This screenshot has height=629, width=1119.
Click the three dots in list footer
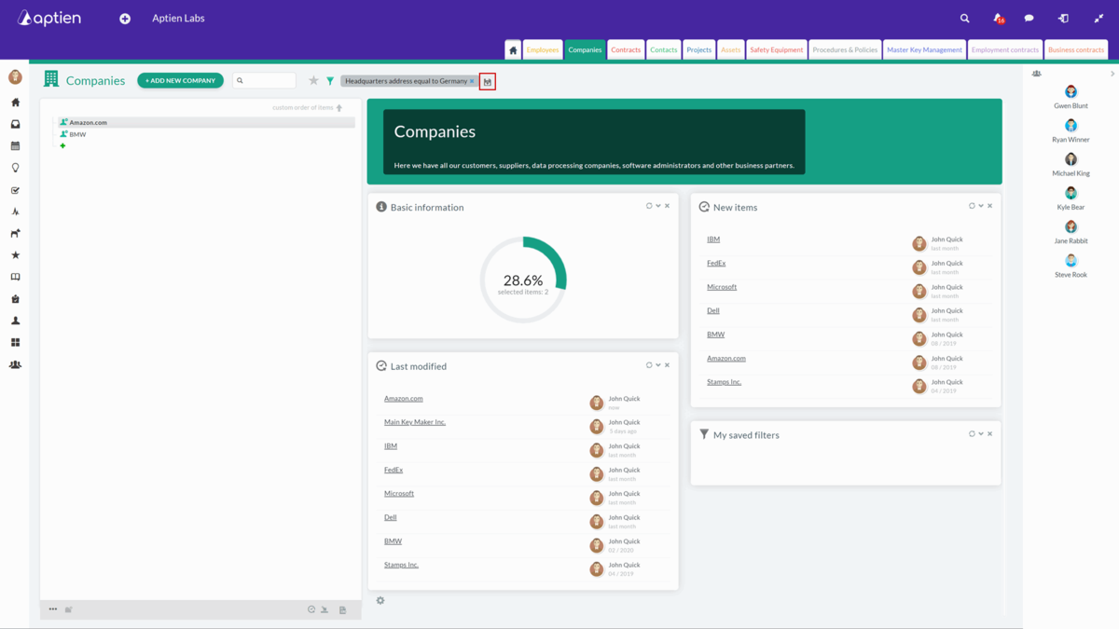point(53,609)
